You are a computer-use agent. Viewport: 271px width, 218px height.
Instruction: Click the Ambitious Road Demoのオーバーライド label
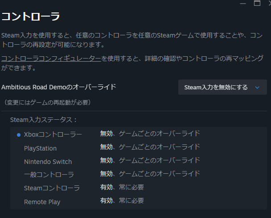[x=58, y=87]
